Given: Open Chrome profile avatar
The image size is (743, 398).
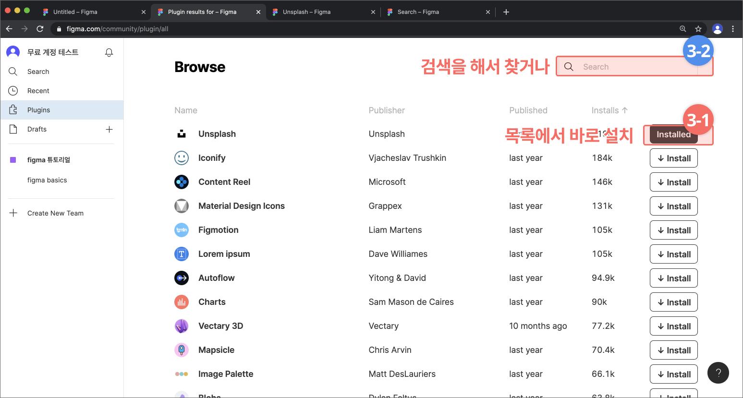Looking at the screenshot, I should [718, 29].
